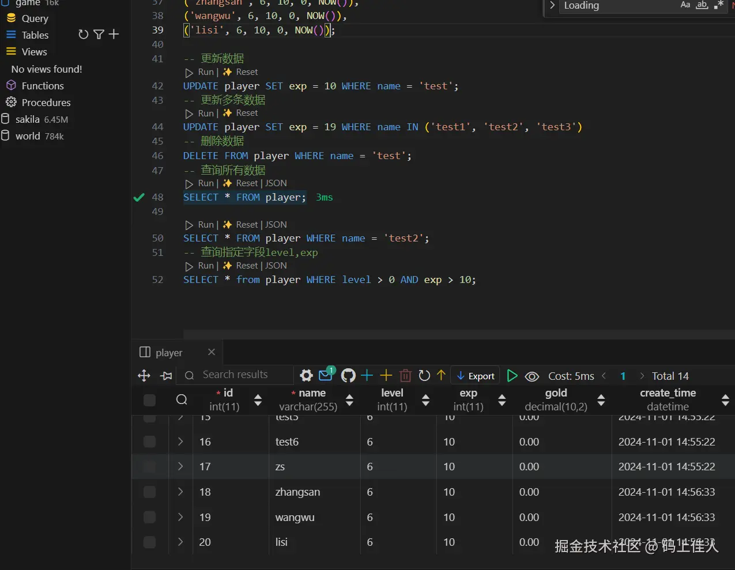This screenshot has width=735, height=570.
Task: Check the select-all rows checkbox
Action: pyautogui.click(x=149, y=400)
